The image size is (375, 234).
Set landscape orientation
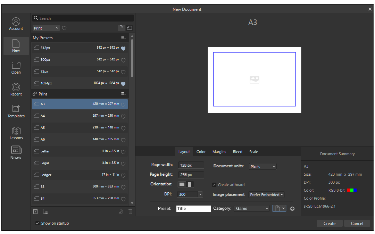click(182, 184)
